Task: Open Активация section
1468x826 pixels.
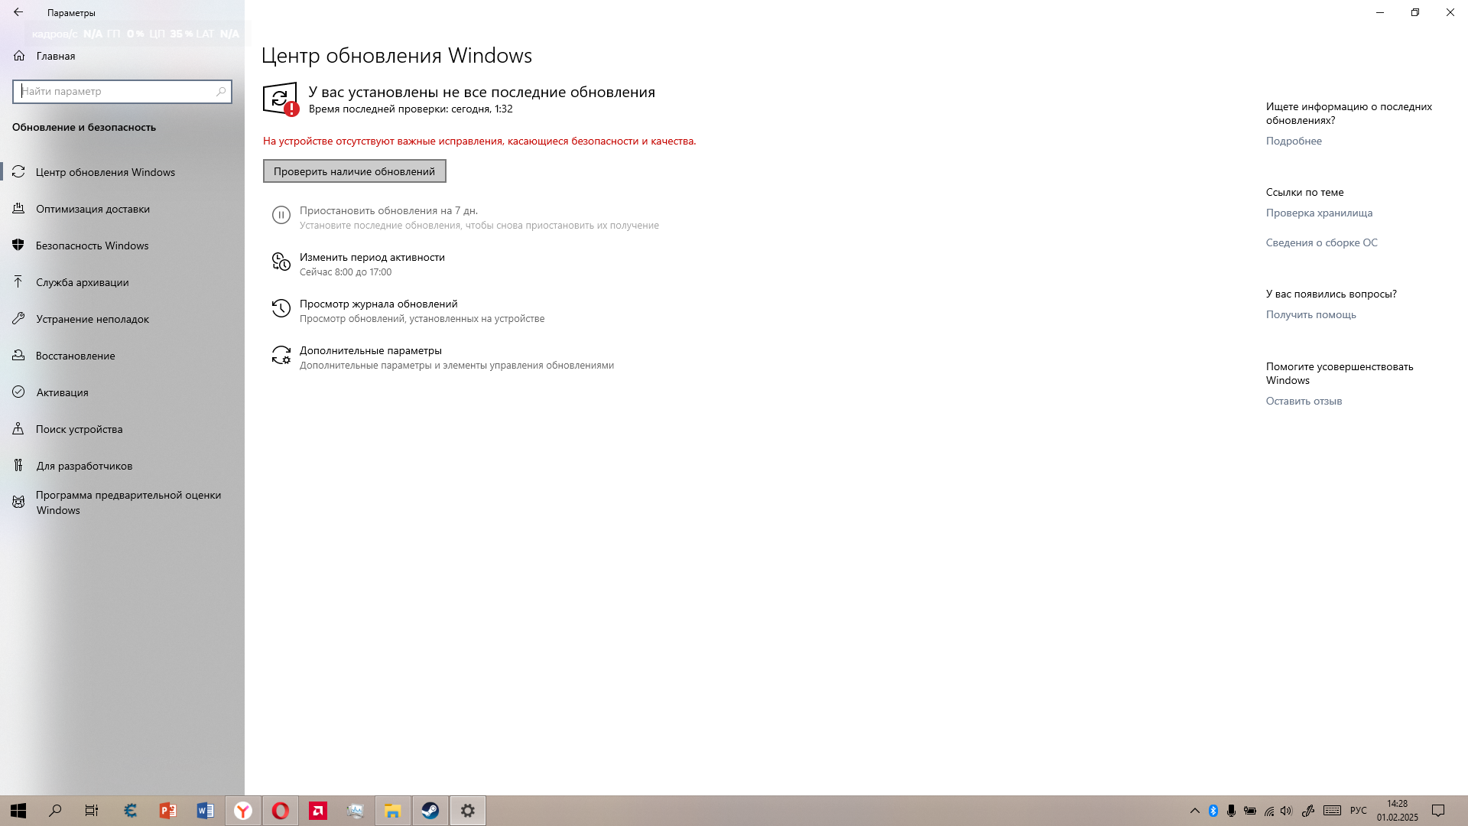Action: tap(122, 392)
